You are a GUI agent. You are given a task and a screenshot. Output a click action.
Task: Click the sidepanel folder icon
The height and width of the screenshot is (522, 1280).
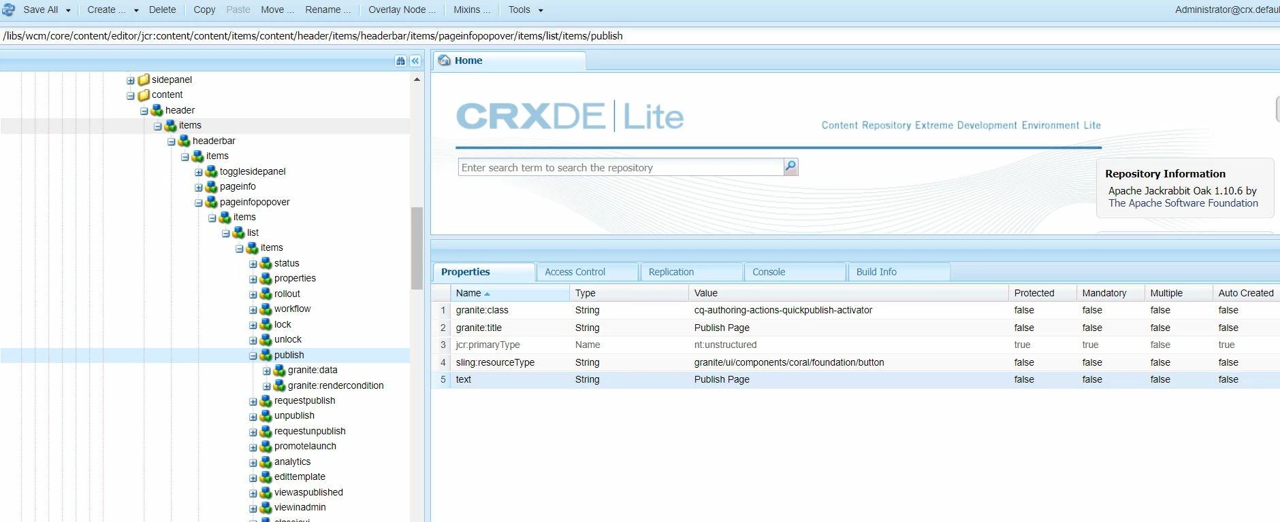[144, 80]
